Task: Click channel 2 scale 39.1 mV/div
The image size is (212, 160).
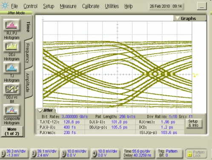Action: point(47,151)
